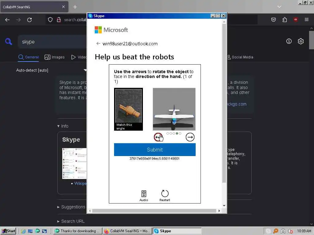Click the Microsoft logo in Skype dialog
Screen dimensions: 314x235
(x=111, y=30)
